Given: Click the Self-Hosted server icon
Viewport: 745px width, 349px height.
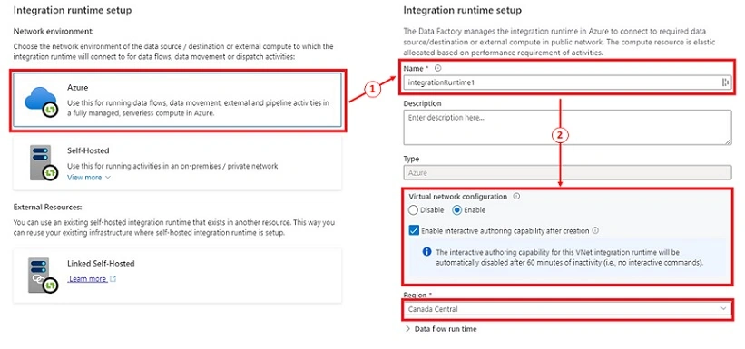Looking at the screenshot, I should 43,163.
